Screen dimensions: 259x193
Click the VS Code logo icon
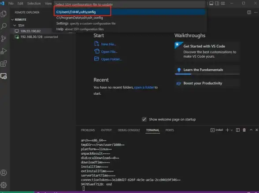click(2, 4)
